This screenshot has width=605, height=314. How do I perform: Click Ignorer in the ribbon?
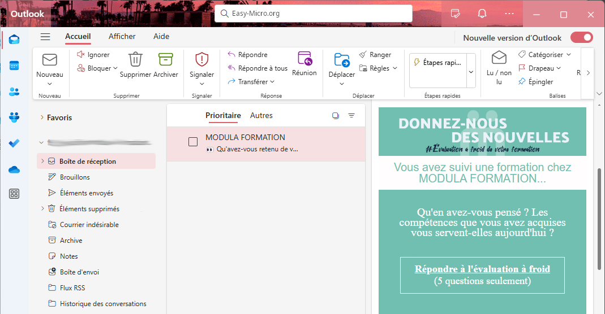(93, 55)
